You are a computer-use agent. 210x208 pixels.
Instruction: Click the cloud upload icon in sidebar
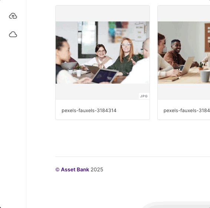click(13, 16)
